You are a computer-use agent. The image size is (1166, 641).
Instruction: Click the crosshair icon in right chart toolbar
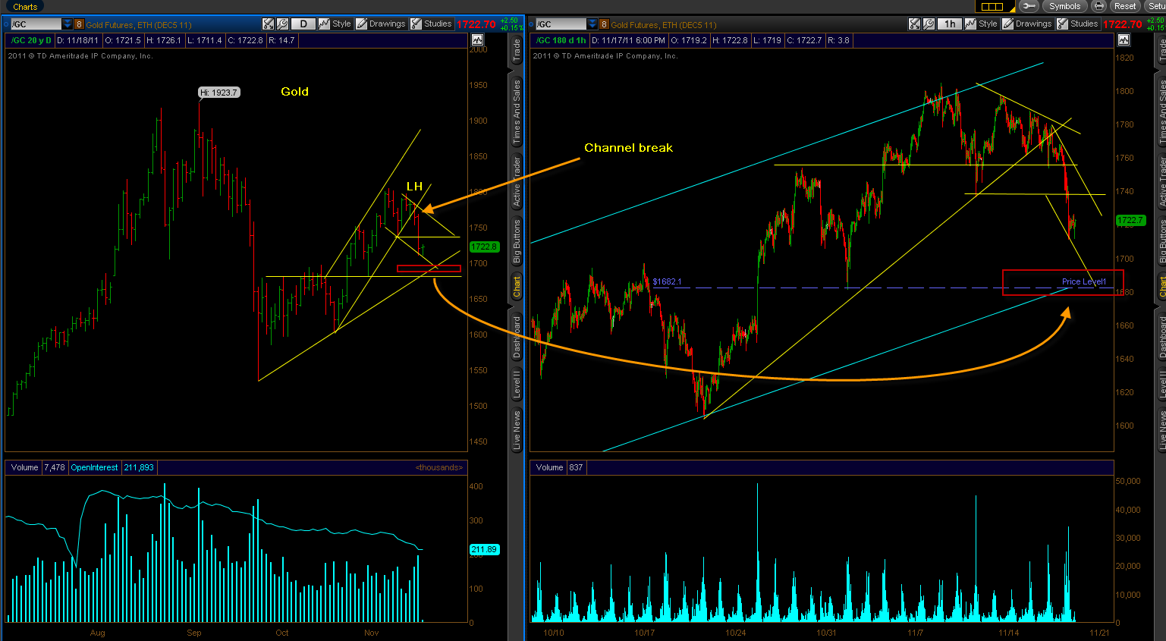(914, 24)
